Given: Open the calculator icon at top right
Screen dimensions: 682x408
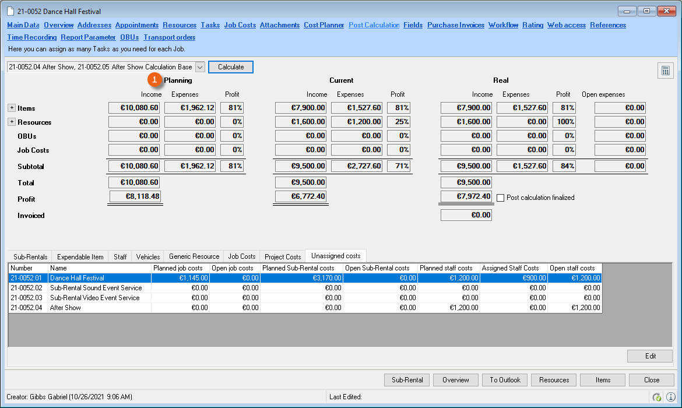Looking at the screenshot, I should pyautogui.click(x=665, y=71).
